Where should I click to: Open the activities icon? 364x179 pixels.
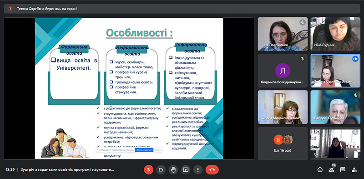354,170
